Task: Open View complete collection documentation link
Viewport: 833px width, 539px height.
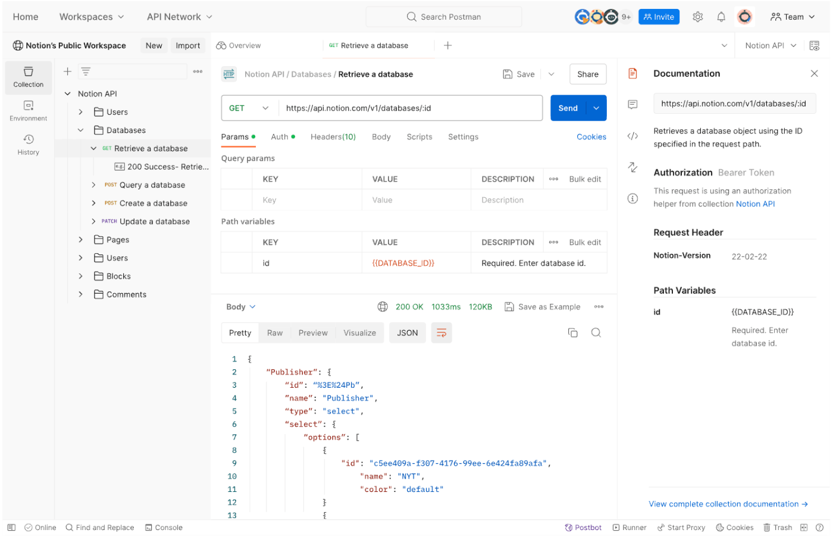Action: 728,504
